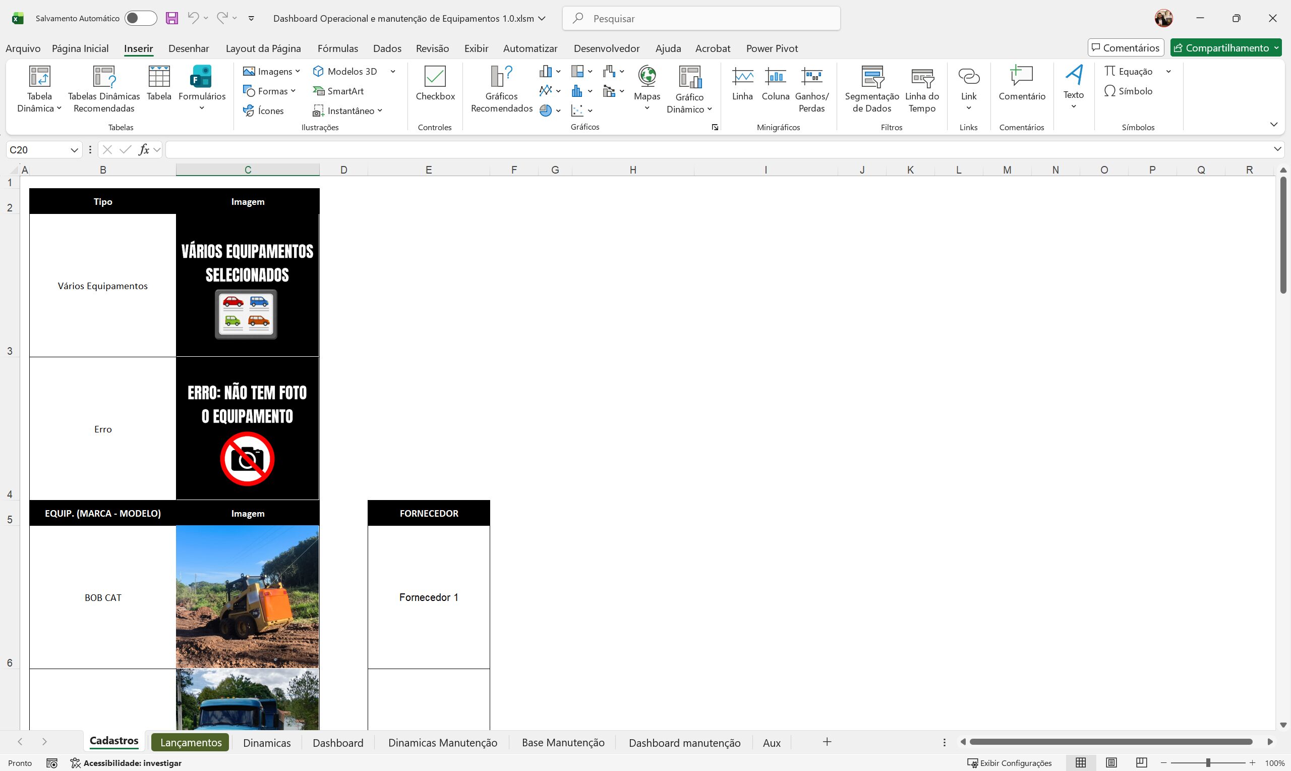Switch to the Dashboard manutenção sheet tab
Image resolution: width=1291 pixels, height=771 pixels.
[x=684, y=742]
